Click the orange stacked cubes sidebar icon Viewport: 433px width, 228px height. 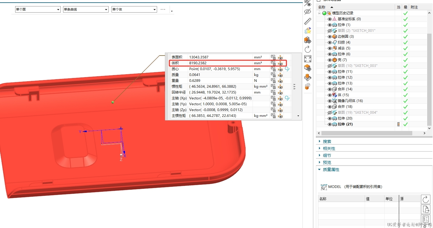(x=307, y=87)
